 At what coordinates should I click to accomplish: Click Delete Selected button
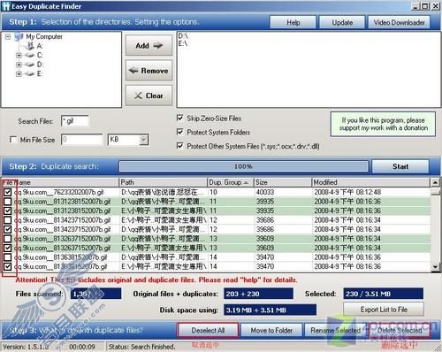pos(400,330)
